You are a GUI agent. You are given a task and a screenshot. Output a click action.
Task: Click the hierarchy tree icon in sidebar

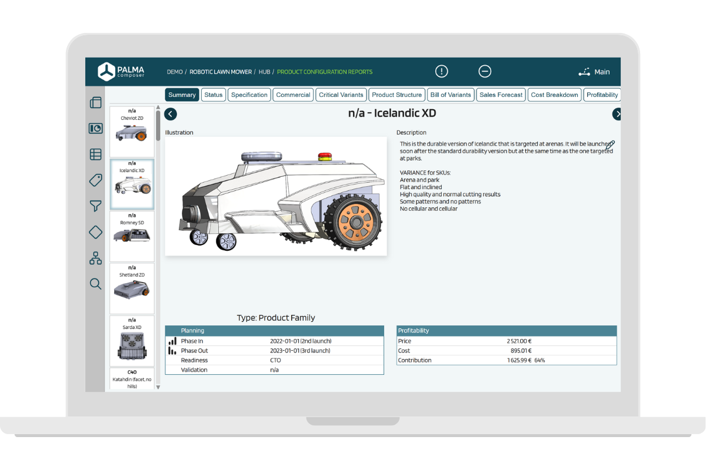tap(95, 258)
